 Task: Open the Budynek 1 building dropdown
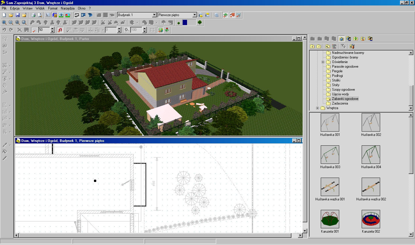(x=154, y=15)
